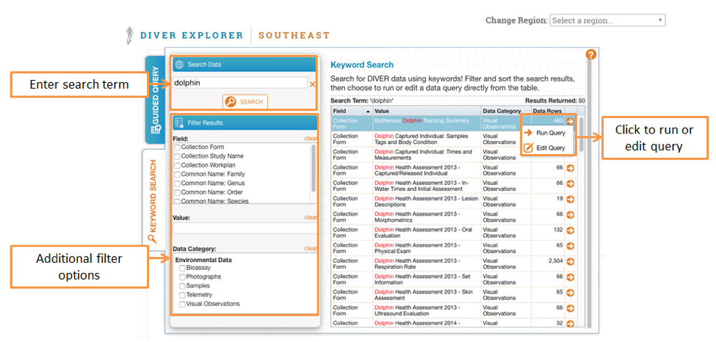Open the help question mark icon
Image resolution: width=716 pixels, height=342 pixels.
pos(591,55)
